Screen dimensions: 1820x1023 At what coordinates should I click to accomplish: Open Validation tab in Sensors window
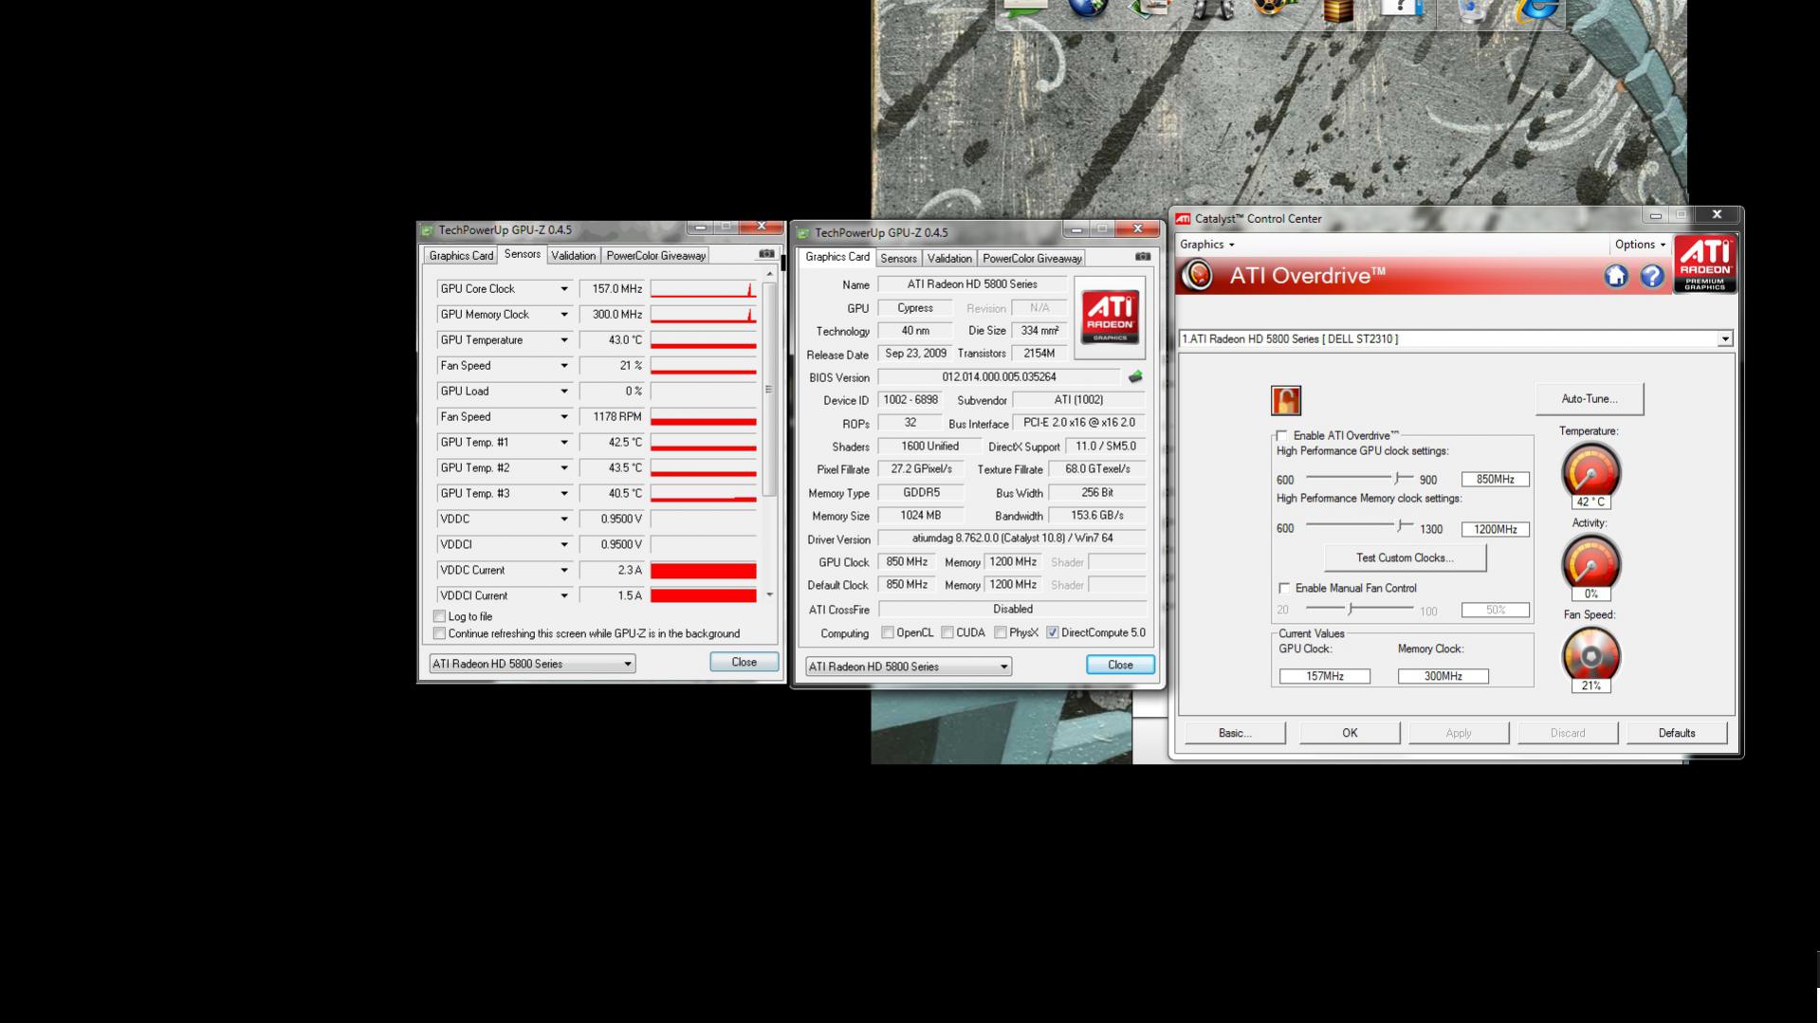(x=574, y=256)
